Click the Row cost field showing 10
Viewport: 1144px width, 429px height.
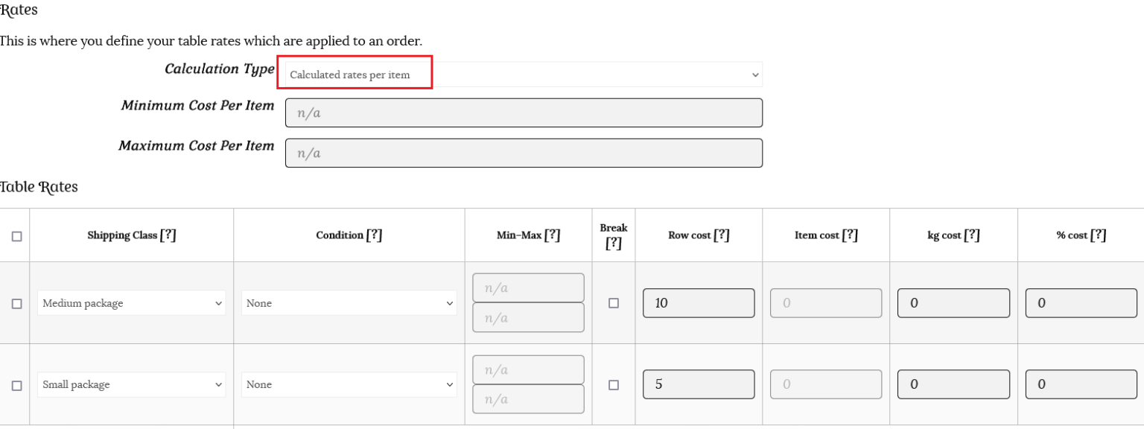(x=699, y=303)
